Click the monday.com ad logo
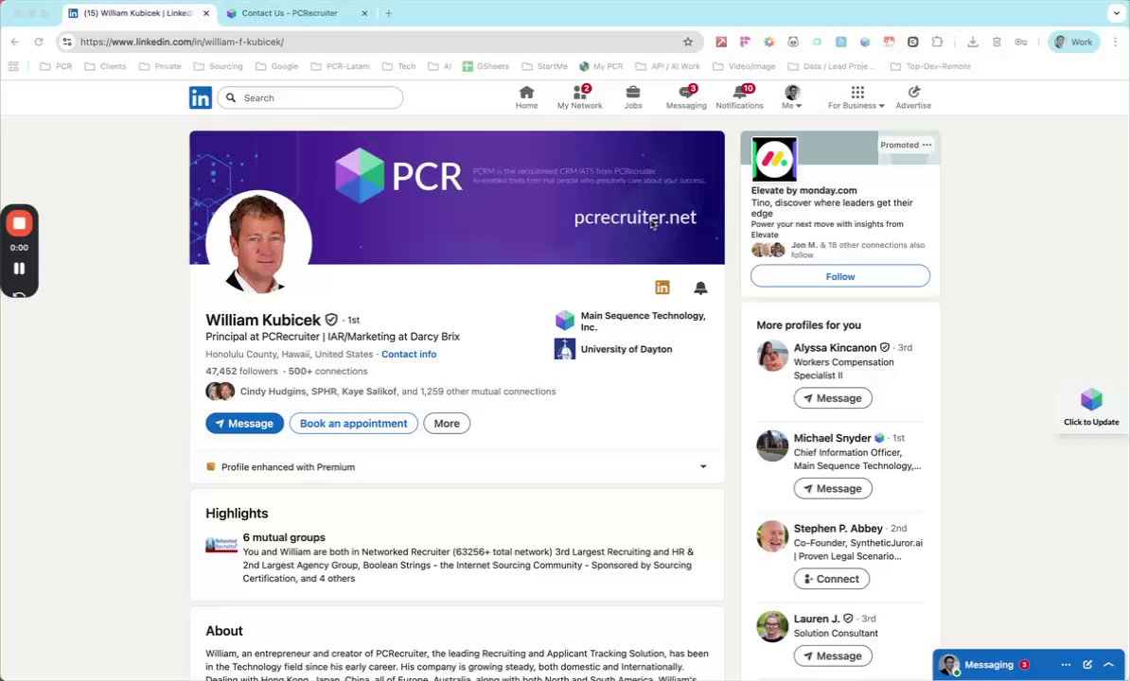Image resolution: width=1130 pixels, height=681 pixels. click(774, 159)
